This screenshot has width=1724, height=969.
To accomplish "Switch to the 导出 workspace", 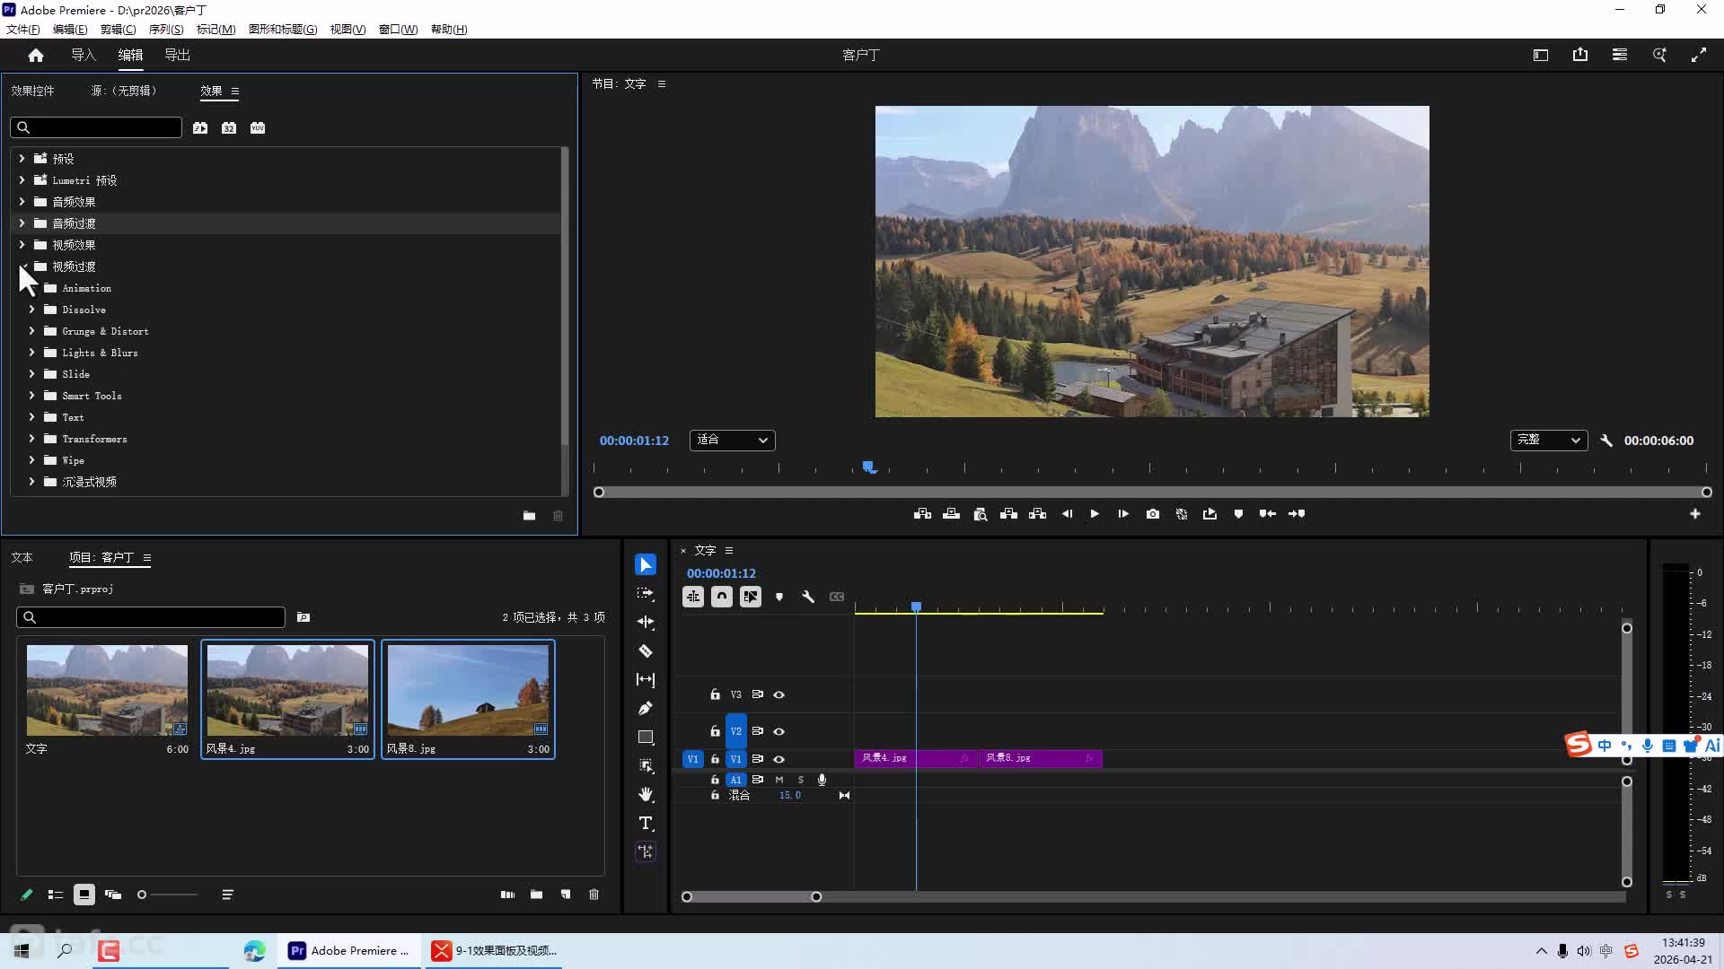I will pyautogui.click(x=177, y=55).
